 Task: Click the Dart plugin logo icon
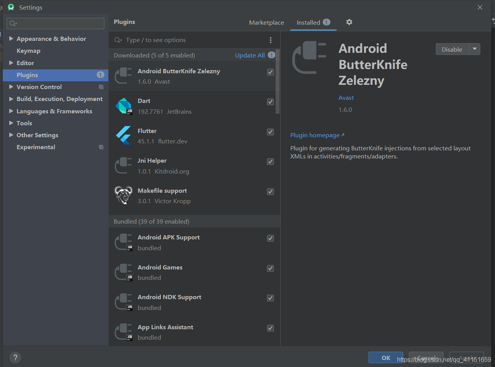pyautogui.click(x=124, y=106)
